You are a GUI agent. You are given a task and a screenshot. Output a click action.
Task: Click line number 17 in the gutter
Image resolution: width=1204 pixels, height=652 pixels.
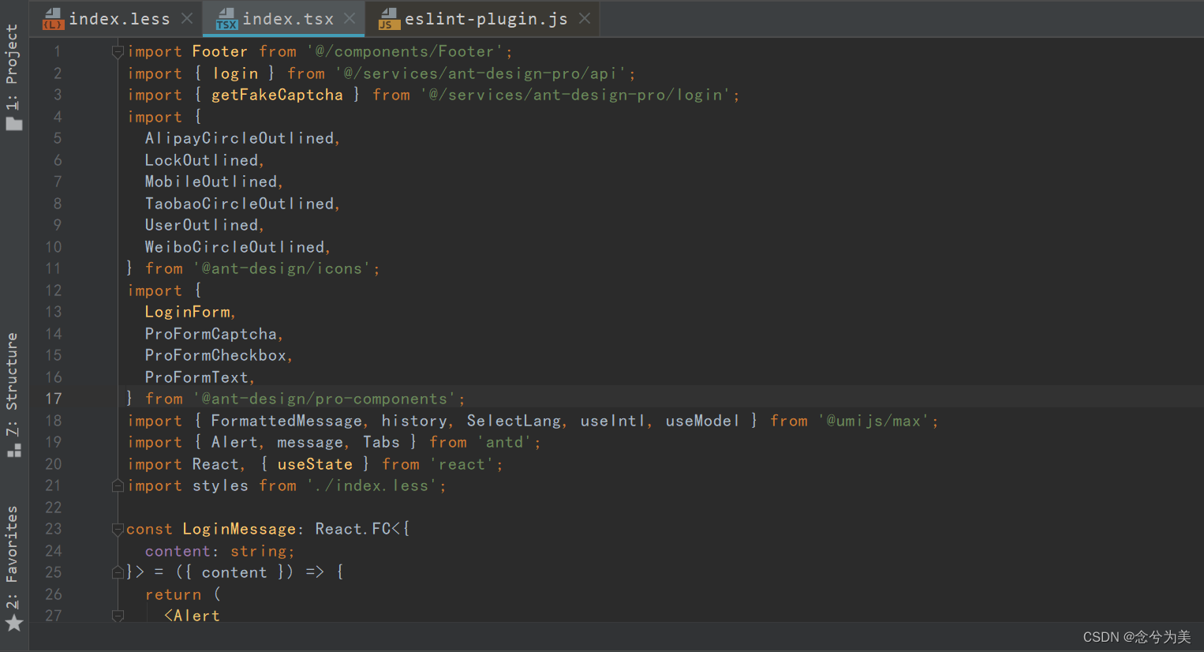click(x=54, y=399)
